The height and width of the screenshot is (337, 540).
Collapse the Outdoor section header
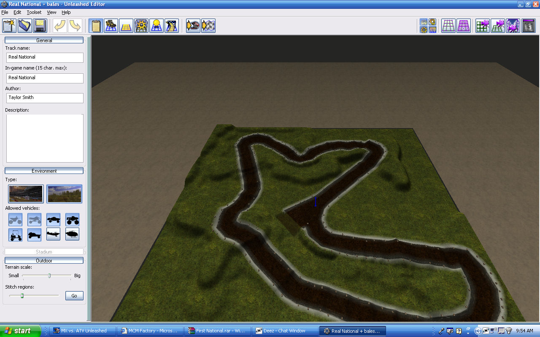pyautogui.click(x=44, y=261)
